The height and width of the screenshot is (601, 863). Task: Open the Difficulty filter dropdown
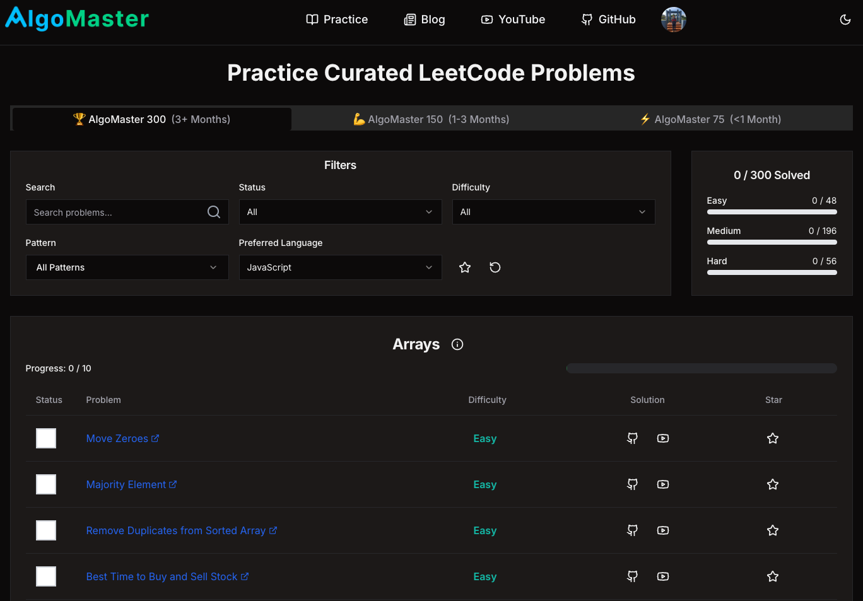click(553, 212)
